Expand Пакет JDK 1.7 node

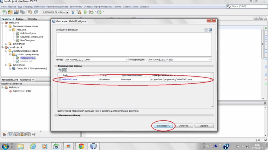10,69
